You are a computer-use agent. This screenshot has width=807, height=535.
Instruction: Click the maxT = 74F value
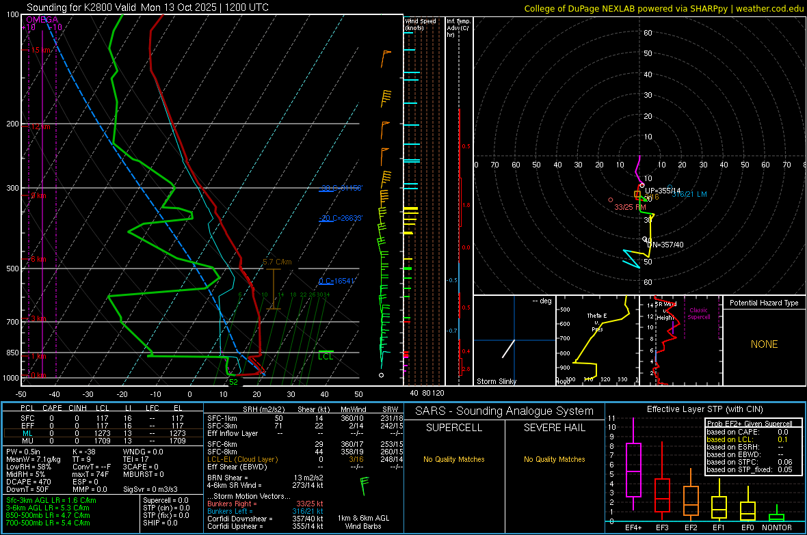click(90, 474)
